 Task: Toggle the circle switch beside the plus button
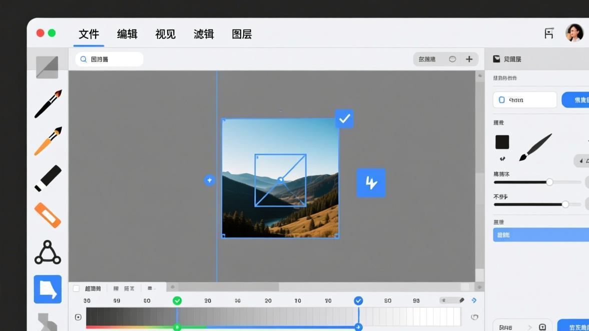tap(452, 59)
